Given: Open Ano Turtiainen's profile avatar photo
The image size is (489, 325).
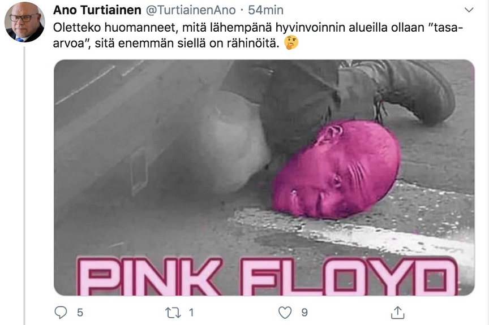Looking at the screenshot, I should [x=25, y=22].
